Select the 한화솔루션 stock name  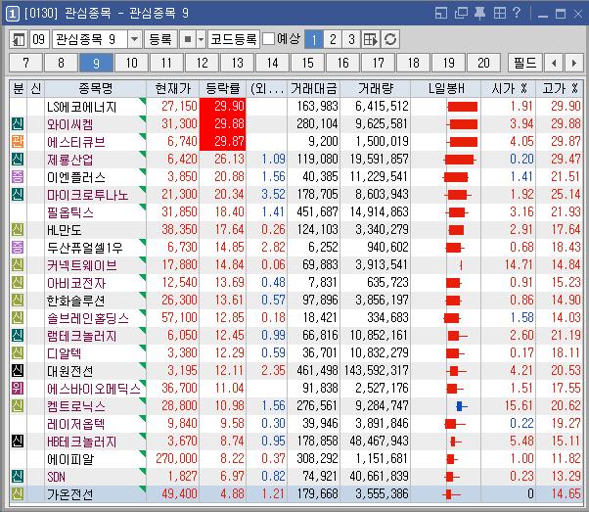(76, 301)
